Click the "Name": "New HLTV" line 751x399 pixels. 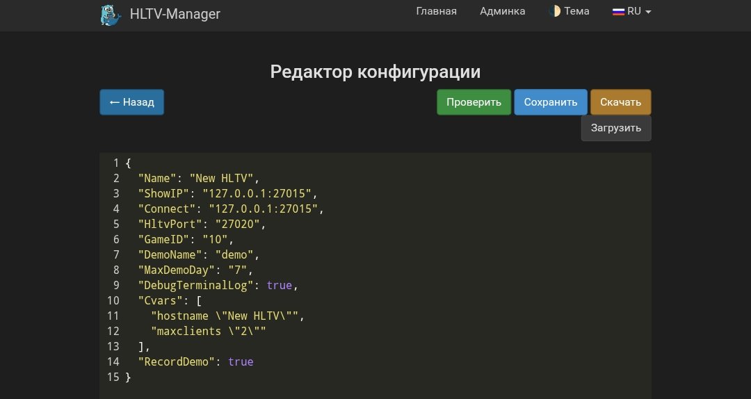click(x=199, y=178)
